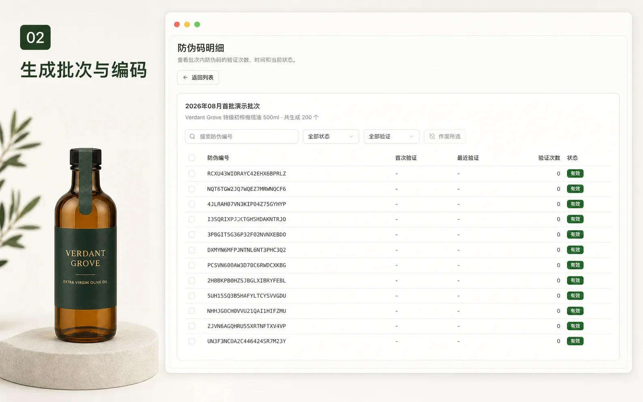Click the 返回列表 back button

pyautogui.click(x=198, y=77)
